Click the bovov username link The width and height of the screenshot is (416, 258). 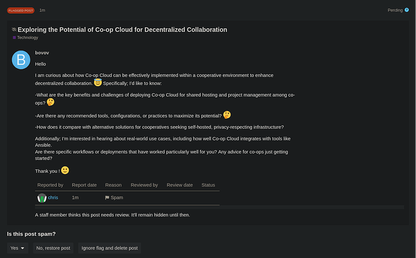click(42, 52)
